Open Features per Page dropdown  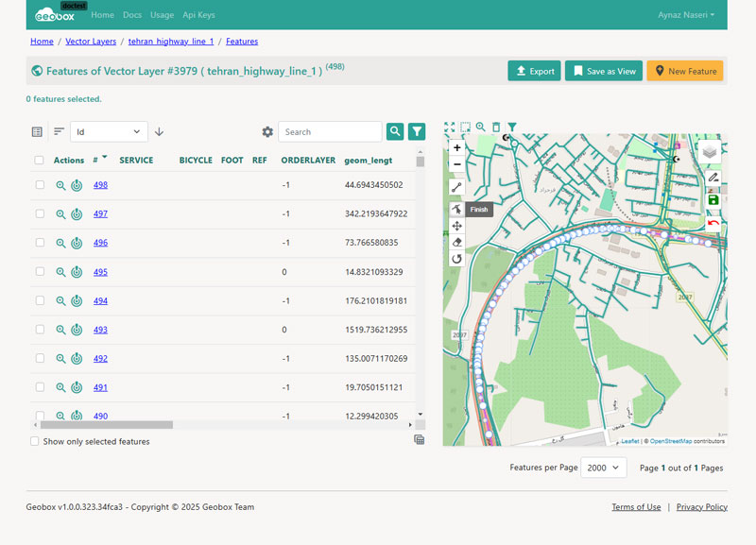[603, 468]
